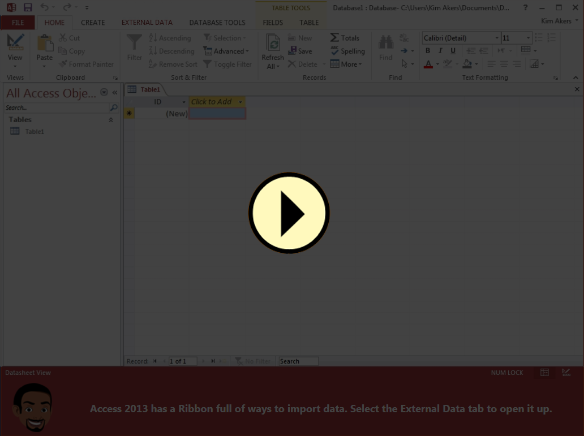Undo the last action
Screen dimensions: 584x436
(x=44, y=7)
